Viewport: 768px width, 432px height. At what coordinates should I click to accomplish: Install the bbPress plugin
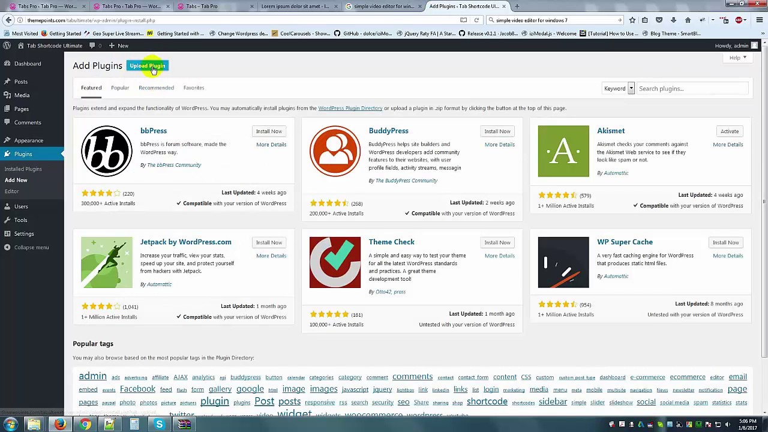(x=269, y=131)
